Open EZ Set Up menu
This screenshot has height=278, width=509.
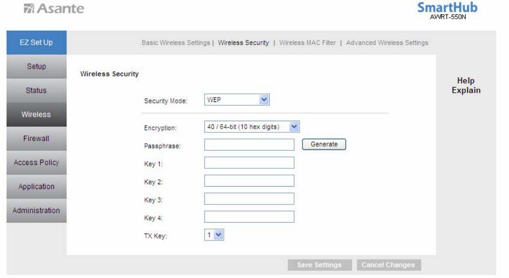(x=36, y=43)
